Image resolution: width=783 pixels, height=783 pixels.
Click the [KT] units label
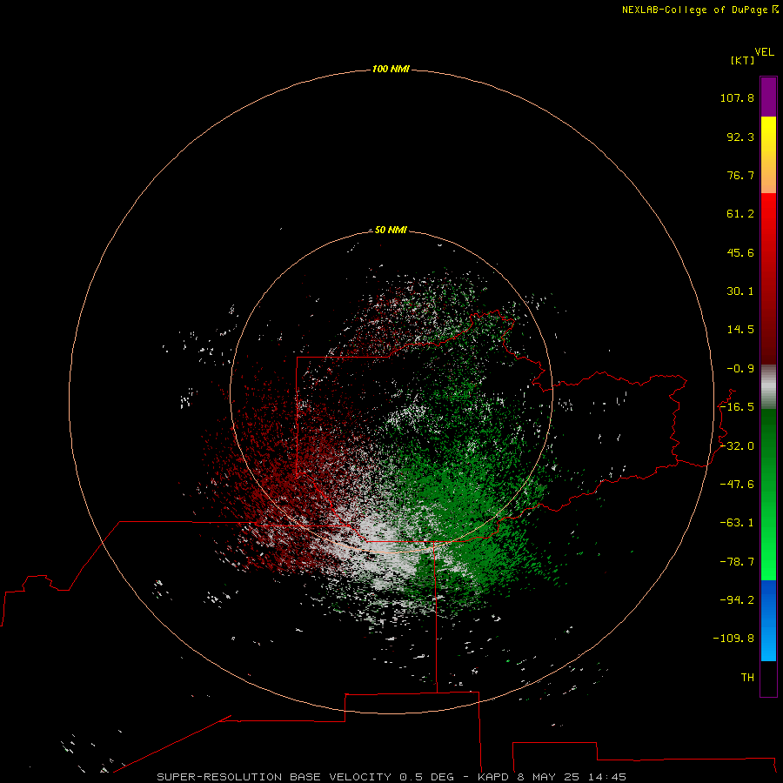point(743,60)
